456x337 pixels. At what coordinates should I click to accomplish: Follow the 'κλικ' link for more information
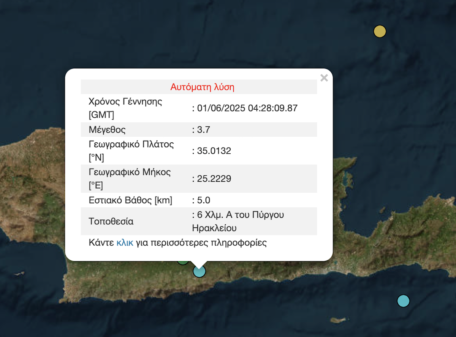coord(125,243)
